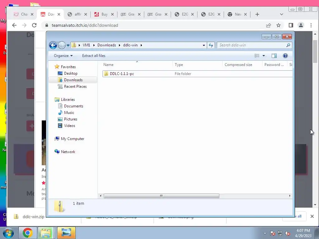Share this page in Chrome
This screenshot has width=319, height=239.
click(269, 26)
